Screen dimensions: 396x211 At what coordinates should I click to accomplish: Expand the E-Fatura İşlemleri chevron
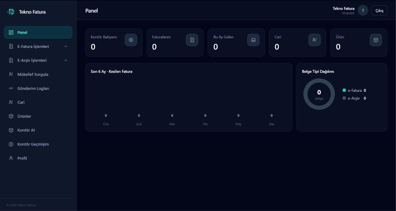pyautogui.click(x=66, y=47)
